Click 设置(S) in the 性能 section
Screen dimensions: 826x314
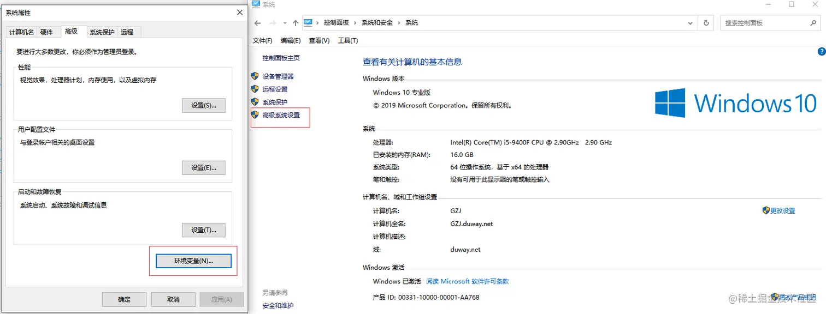pyautogui.click(x=204, y=105)
